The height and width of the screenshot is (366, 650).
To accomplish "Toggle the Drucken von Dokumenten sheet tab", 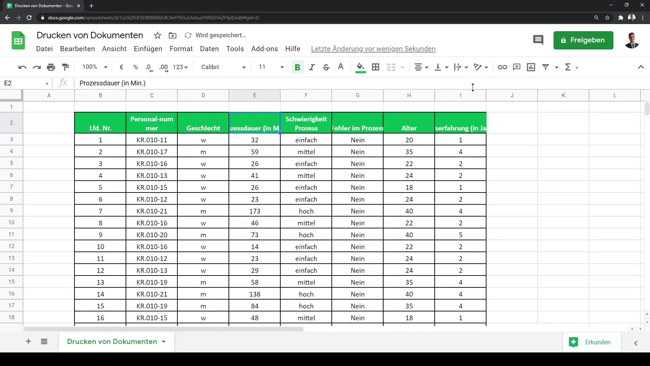I will click(112, 342).
